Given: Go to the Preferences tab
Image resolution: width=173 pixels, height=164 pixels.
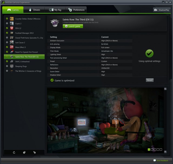Looking at the screenshot, I should (76, 10).
